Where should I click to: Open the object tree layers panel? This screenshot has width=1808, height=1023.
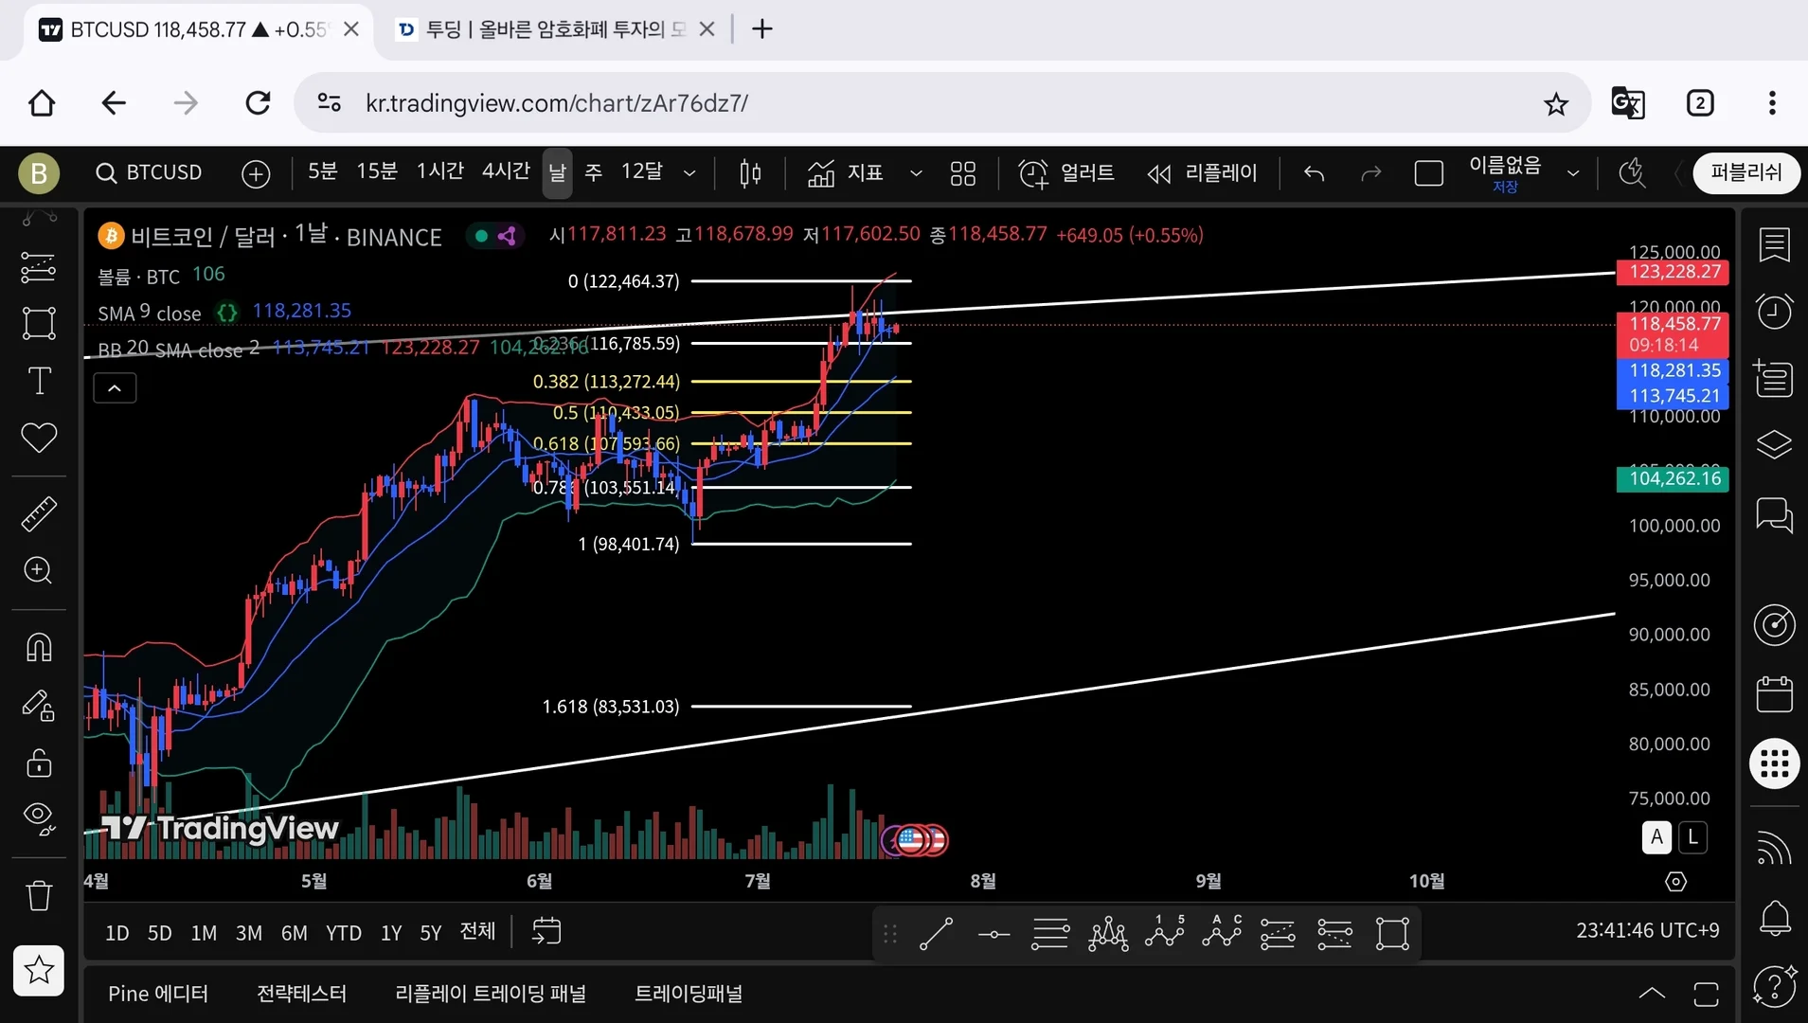click(x=1774, y=444)
